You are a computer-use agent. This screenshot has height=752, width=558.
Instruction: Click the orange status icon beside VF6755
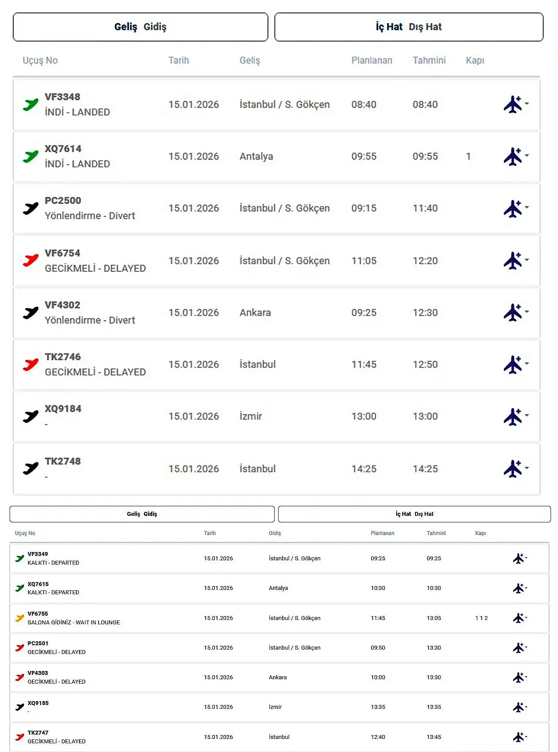click(x=20, y=618)
